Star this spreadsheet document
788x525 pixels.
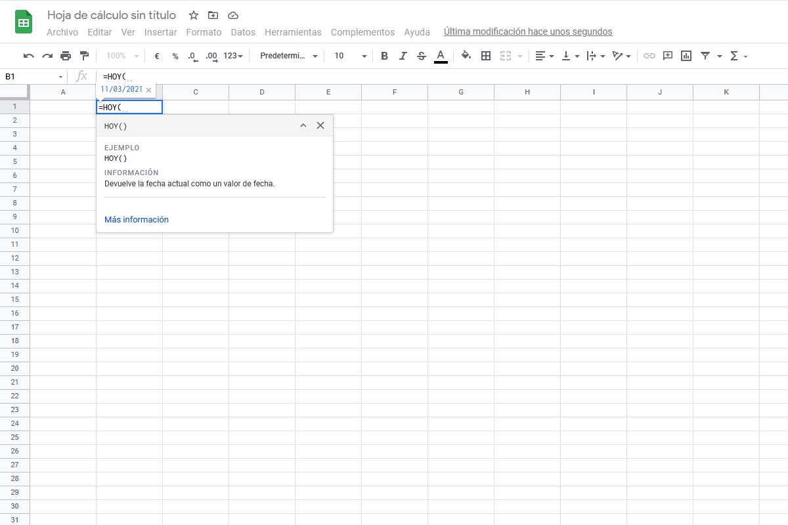pos(194,15)
